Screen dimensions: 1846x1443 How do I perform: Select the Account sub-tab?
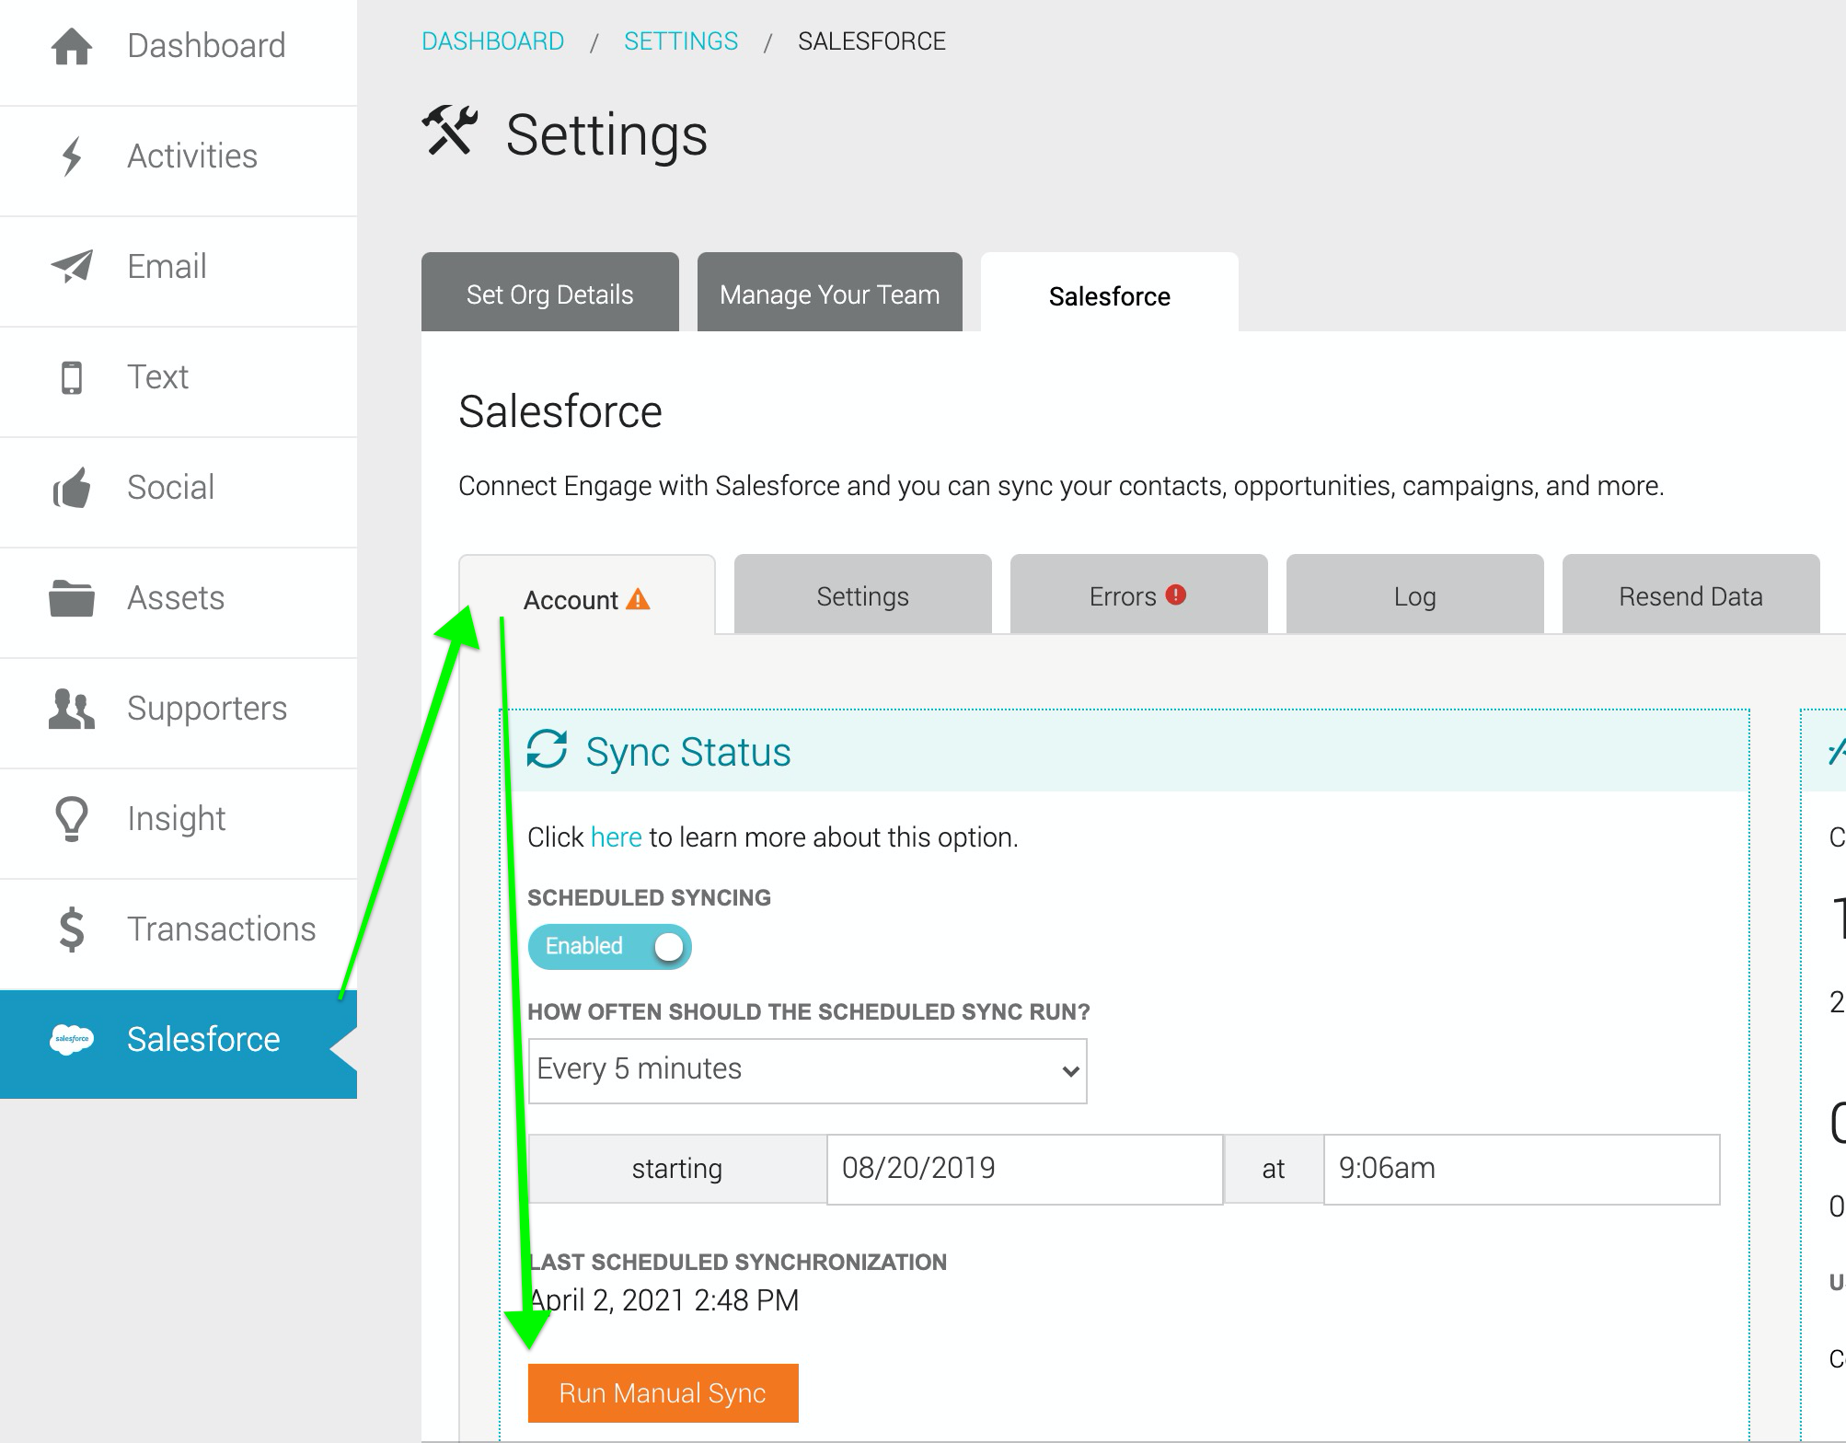tap(587, 595)
